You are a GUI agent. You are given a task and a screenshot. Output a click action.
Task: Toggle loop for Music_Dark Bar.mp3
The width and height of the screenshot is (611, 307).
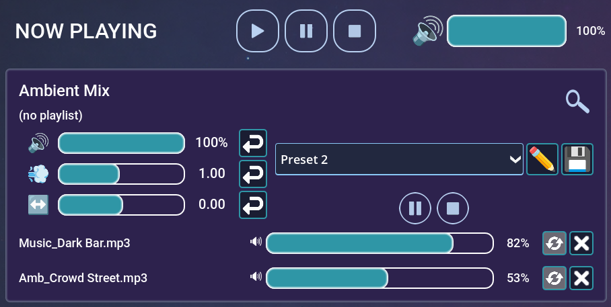(554, 243)
